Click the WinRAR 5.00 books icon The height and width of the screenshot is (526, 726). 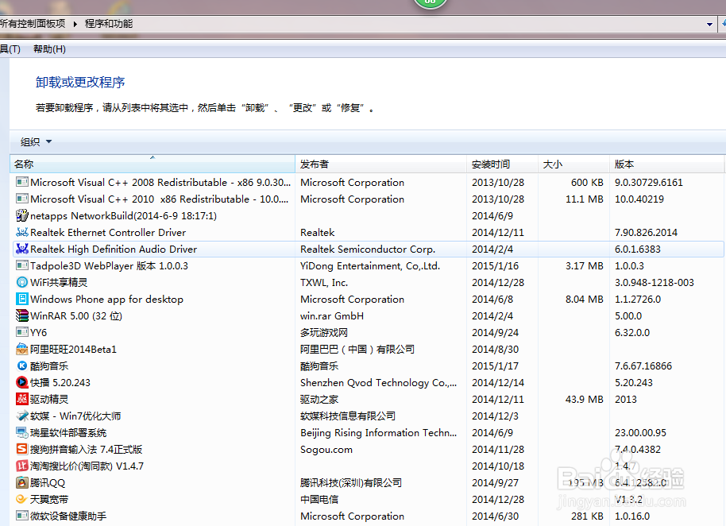click(x=21, y=315)
